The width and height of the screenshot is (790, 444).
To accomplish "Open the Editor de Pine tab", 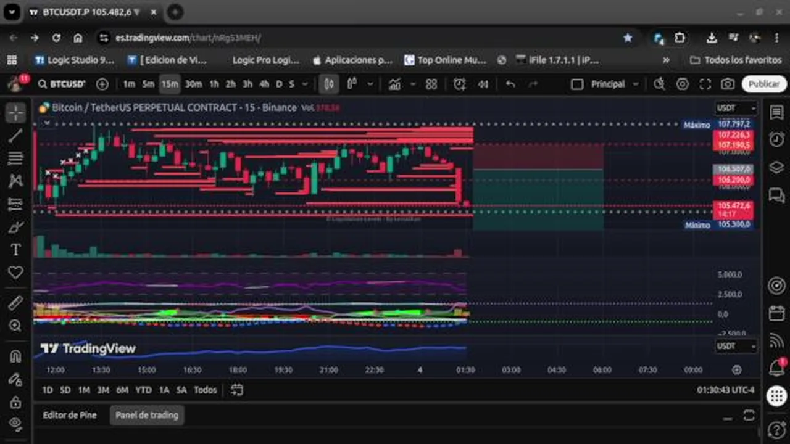I will (70, 415).
